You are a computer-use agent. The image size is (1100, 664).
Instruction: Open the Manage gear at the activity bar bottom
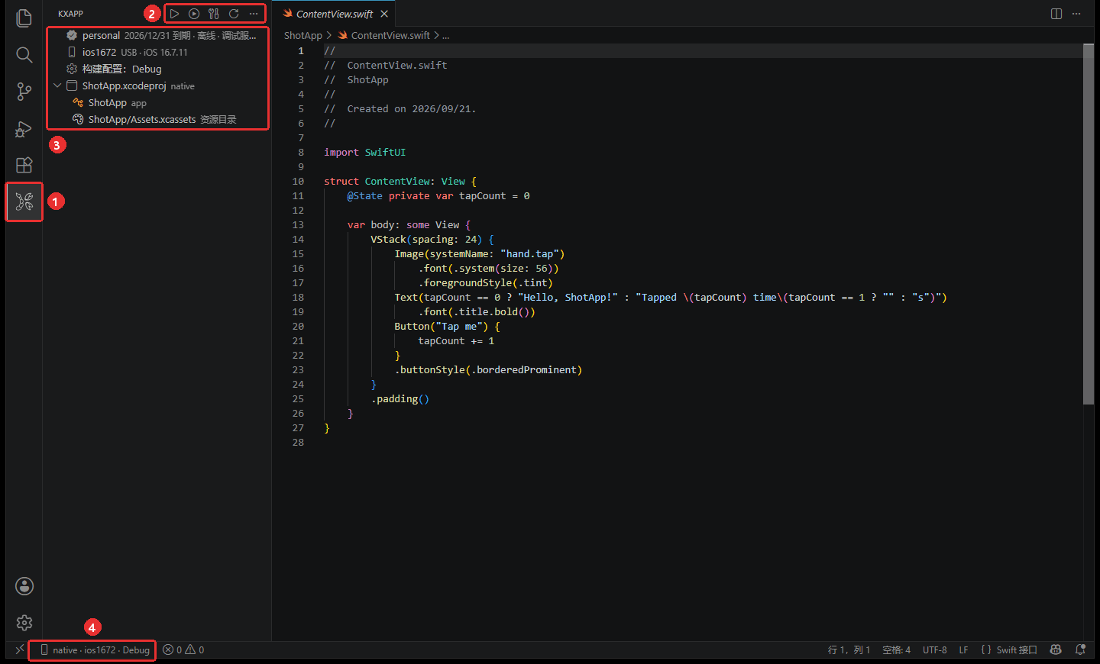coord(24,623)
